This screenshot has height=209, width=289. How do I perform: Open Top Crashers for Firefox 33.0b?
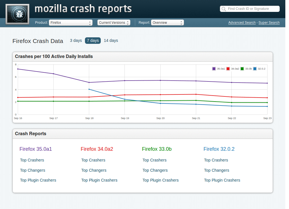click(154, 160)
